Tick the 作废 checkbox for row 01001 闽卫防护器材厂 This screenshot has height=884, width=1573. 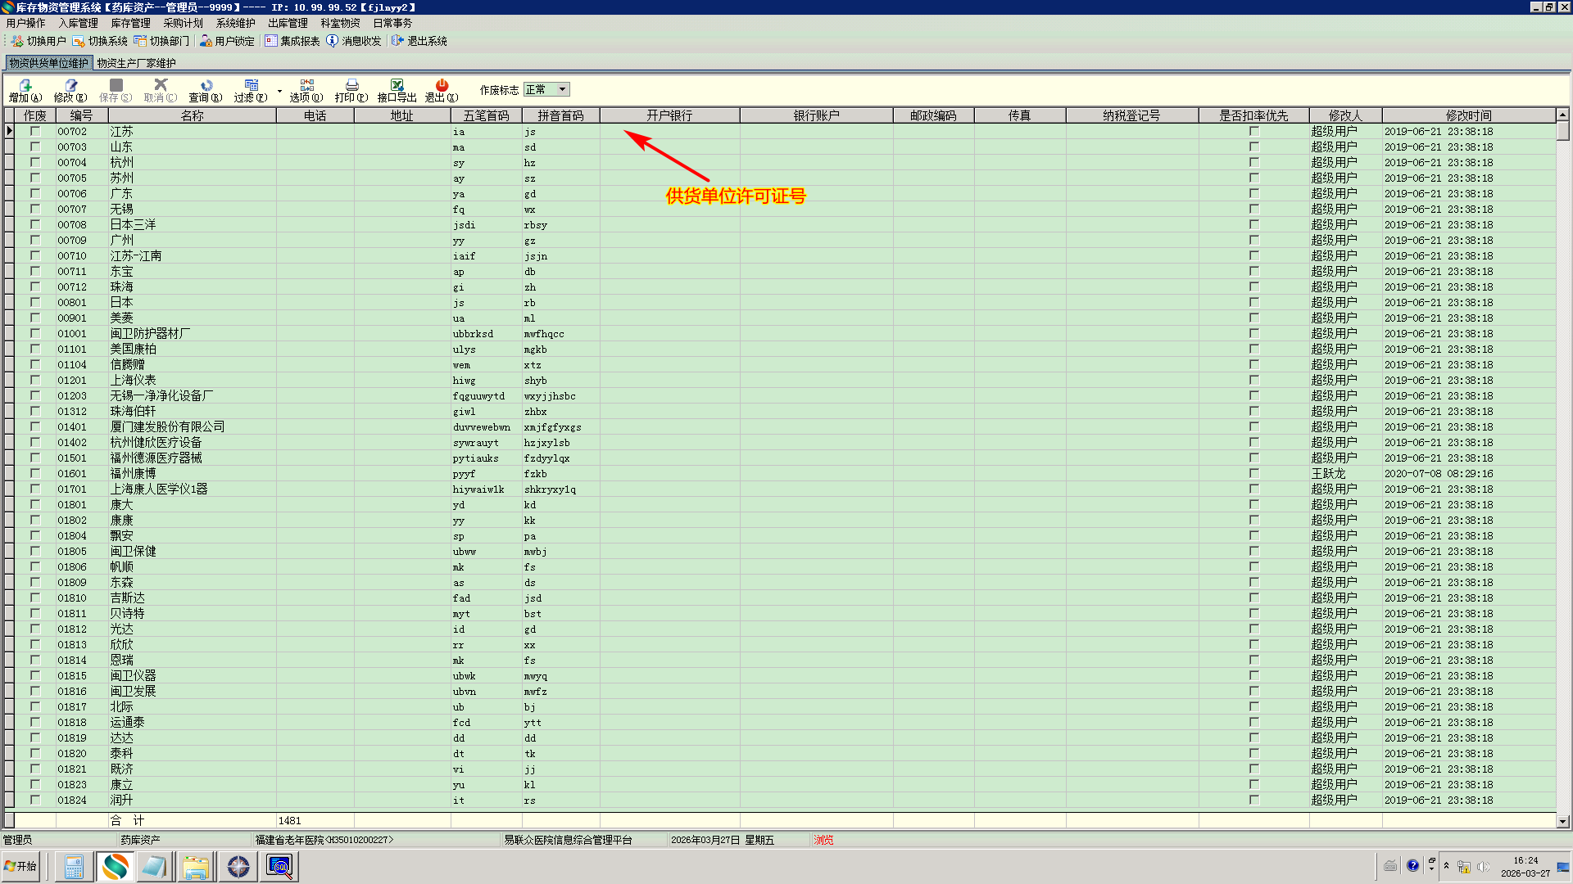[35, 334]
